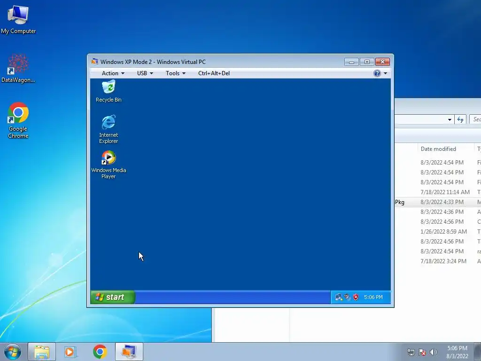This screenshot has width=481, height=361.
Task: Click the Explorer search box
Action: [475, 119]
